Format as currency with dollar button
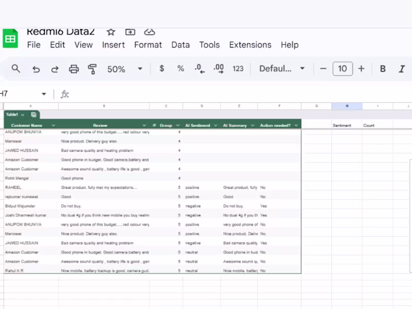This screenshot has height=309, width=412. pos(162,68)
